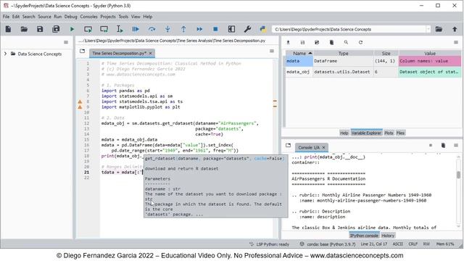Search variables magnifier icon
This screenshot has width=464, height=261.
346,42
